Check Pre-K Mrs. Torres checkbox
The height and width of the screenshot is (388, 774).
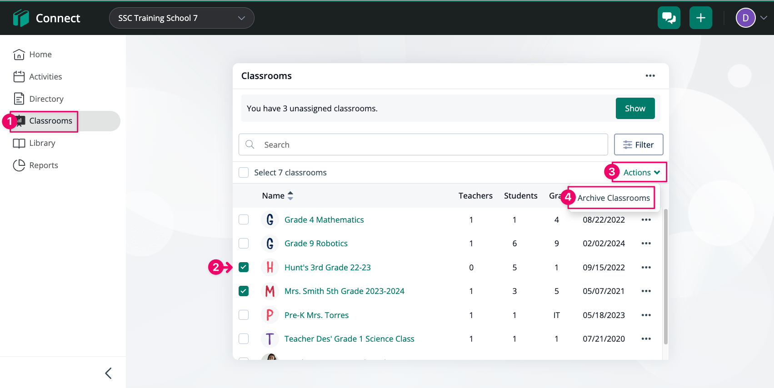click(244, 315)
